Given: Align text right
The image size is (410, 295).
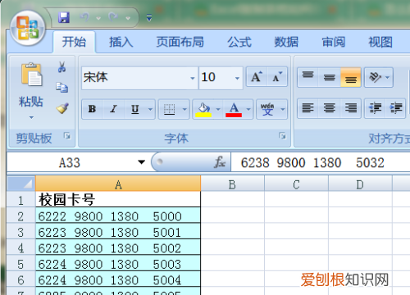Looking at the screenshot, I should (351, 108).
